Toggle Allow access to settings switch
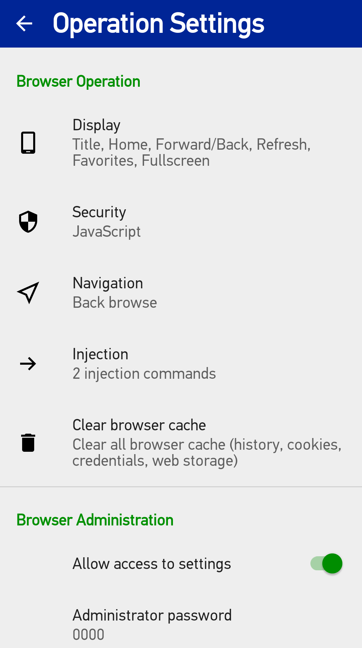 (326, 564)
